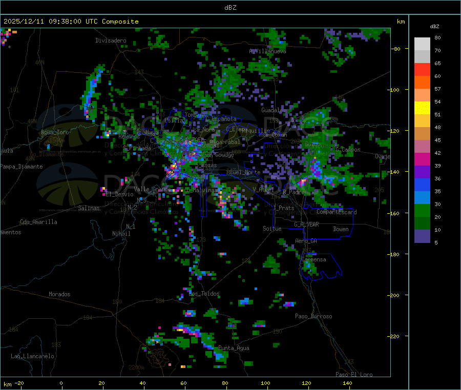Click the 2025/12/11 09:38:00 UTC Composite timestamp
This screenshot has height=390, width=461.
tap(71, 22)
